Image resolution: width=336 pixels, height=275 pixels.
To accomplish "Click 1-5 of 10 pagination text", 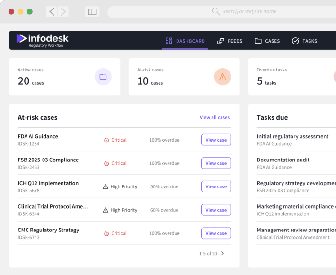I will coord(208,254).
